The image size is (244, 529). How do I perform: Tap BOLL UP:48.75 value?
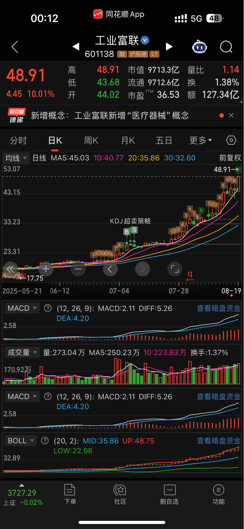click(x=138, y=441)
